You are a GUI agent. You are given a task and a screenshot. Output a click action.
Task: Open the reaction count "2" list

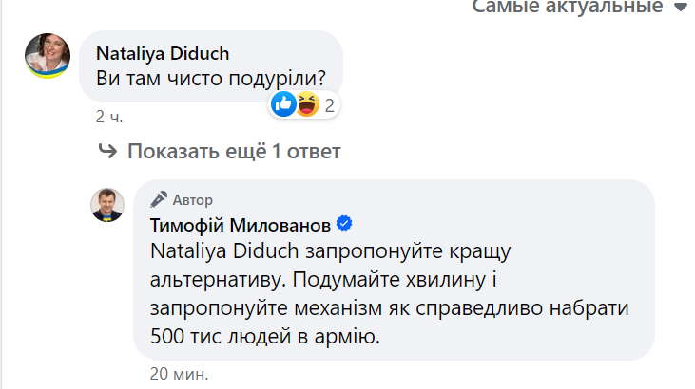tap(329, 105)
